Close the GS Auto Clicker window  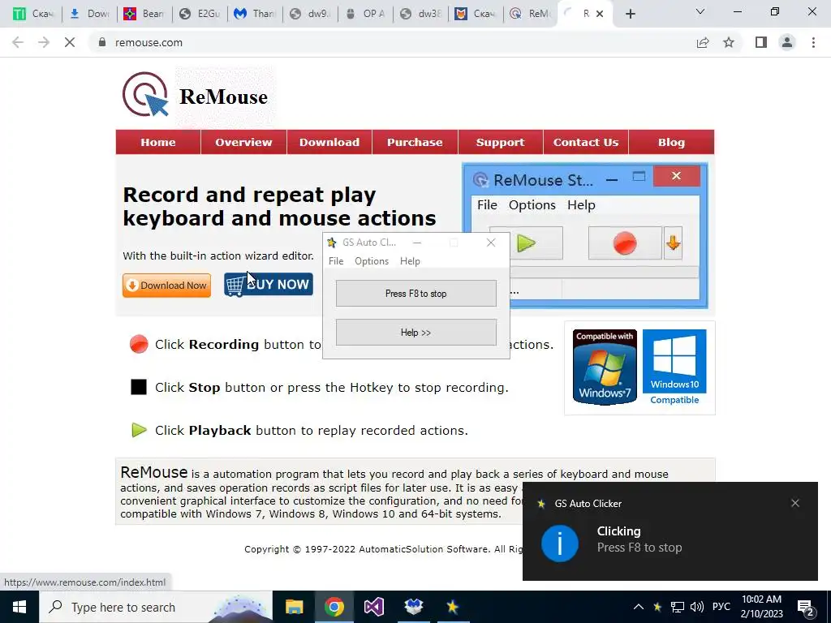491,243
